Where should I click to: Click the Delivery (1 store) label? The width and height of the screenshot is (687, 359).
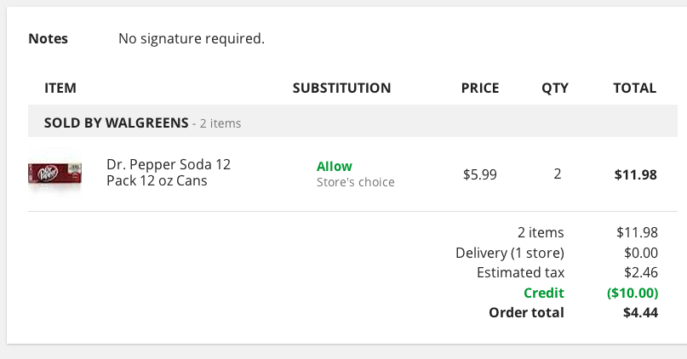pos(509,252)
